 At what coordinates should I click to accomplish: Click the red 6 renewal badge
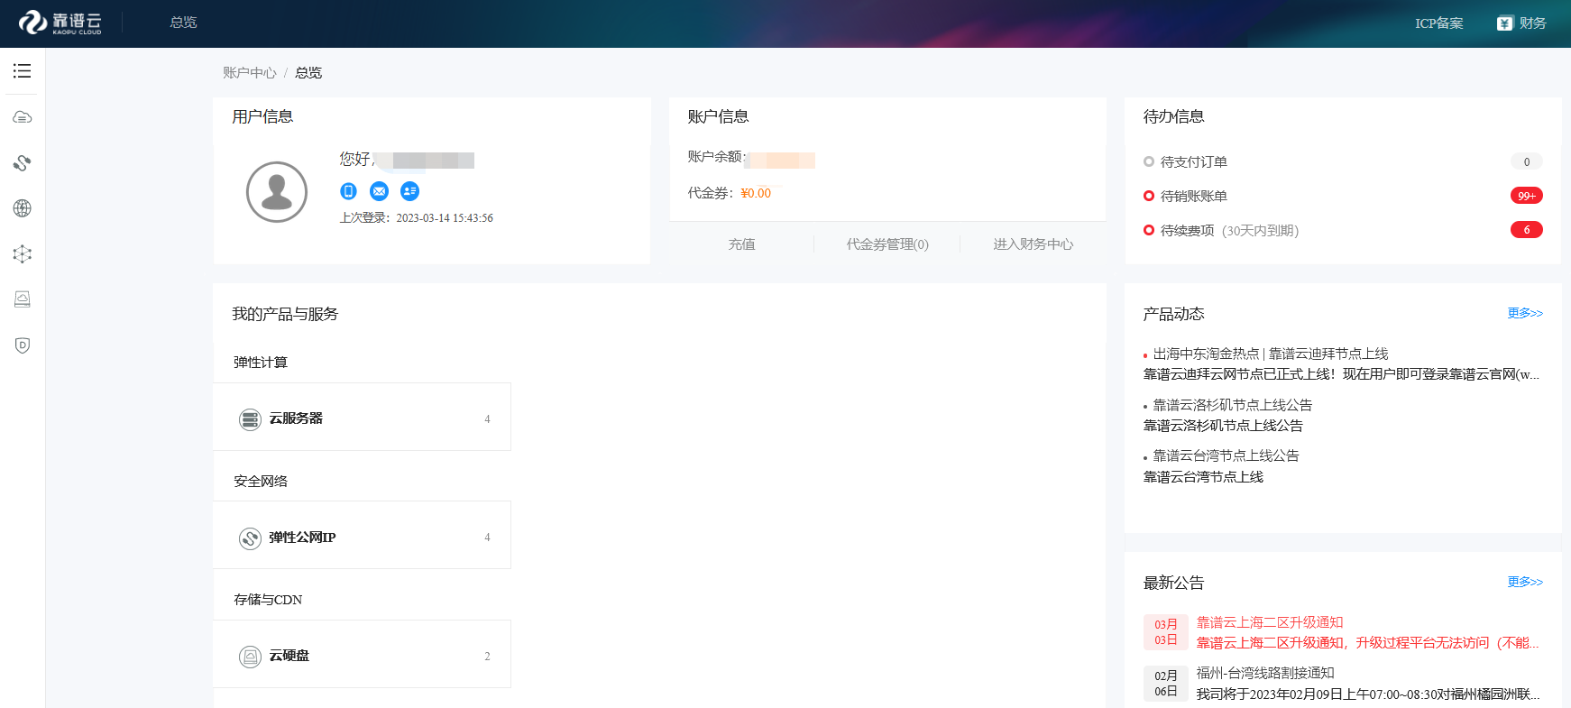[1526, 230]
